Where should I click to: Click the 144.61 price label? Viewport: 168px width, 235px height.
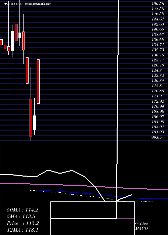tap(158, 19)
